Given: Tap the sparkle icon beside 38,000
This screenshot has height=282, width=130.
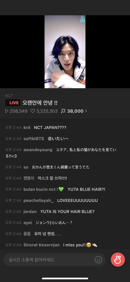Looking at the screenshot, I should click(x=63, y=111).
